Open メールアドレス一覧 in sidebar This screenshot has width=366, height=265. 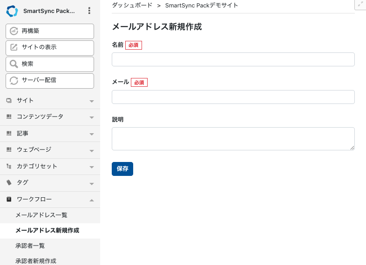(x=41, y=215)
